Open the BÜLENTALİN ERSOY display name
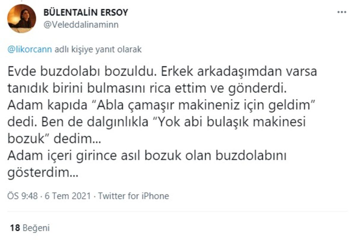 click(x=86, y=12)
